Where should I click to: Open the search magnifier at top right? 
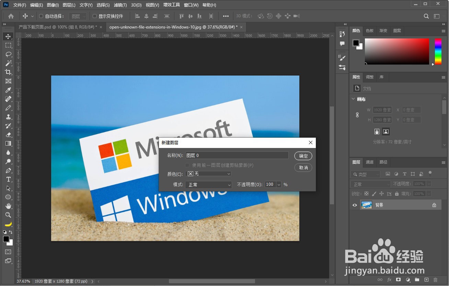coord(426,16)
